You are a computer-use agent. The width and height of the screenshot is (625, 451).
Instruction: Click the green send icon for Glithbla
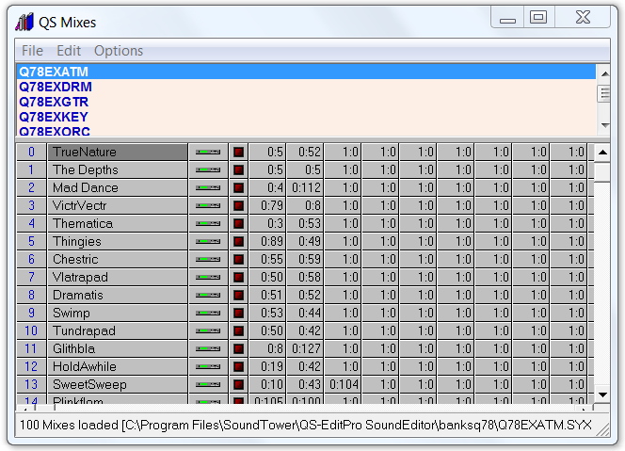(x=208, y=348)
